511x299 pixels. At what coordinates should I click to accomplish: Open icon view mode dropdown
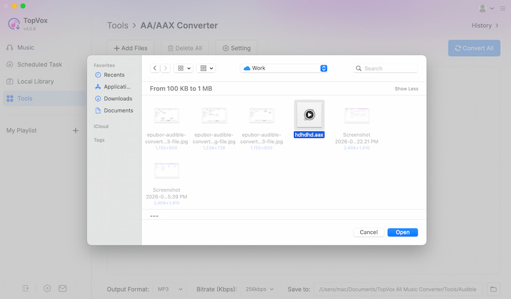point(184,68)
